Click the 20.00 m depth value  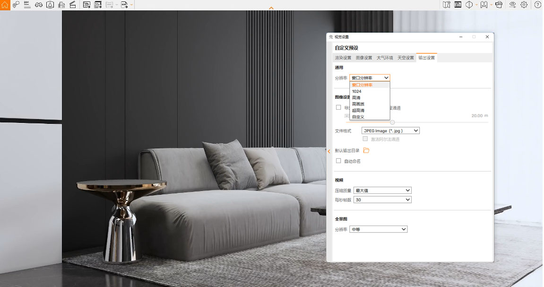coord(479,115)
